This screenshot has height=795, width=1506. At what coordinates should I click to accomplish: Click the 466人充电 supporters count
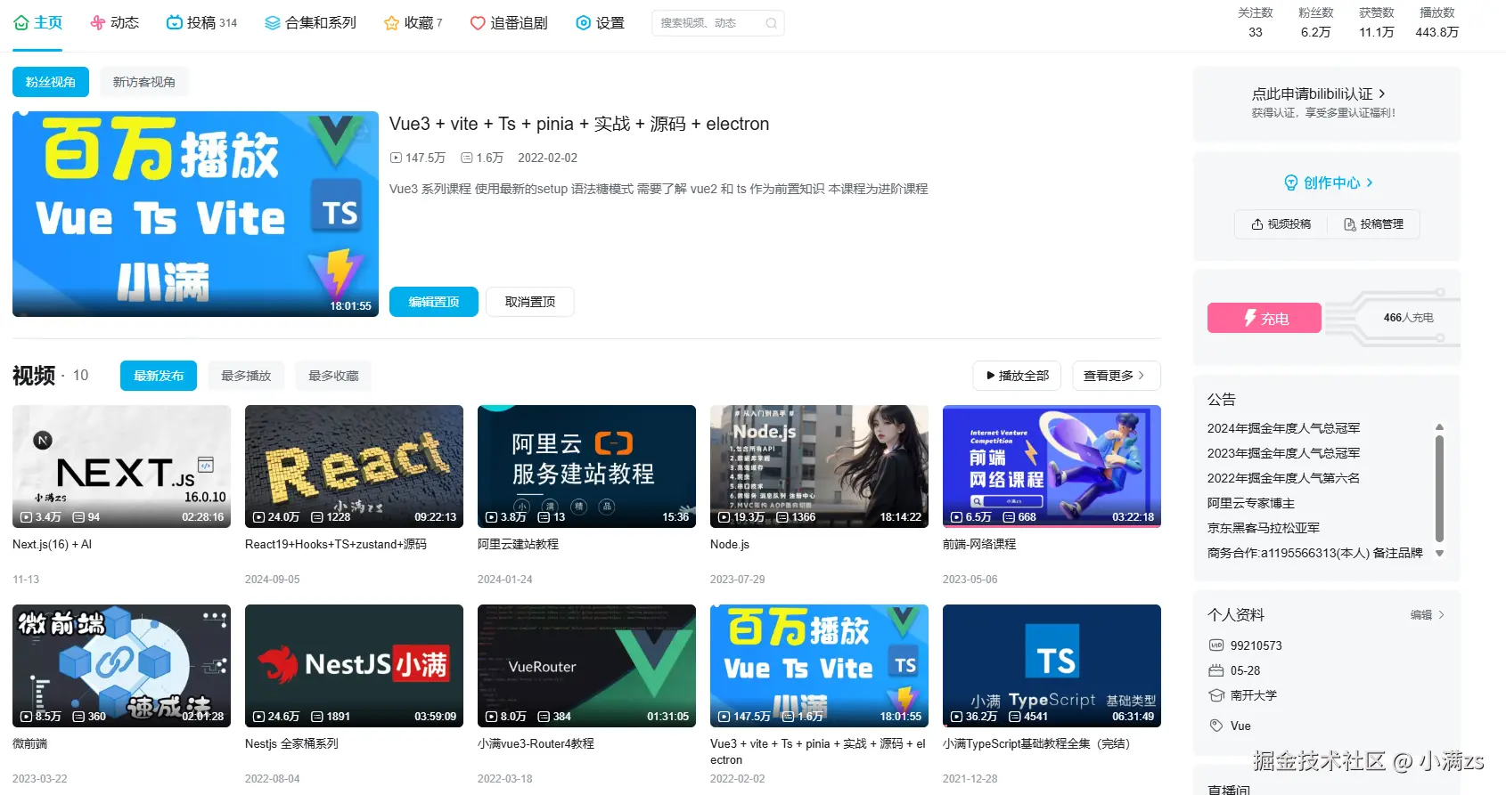click(1408, 318)
